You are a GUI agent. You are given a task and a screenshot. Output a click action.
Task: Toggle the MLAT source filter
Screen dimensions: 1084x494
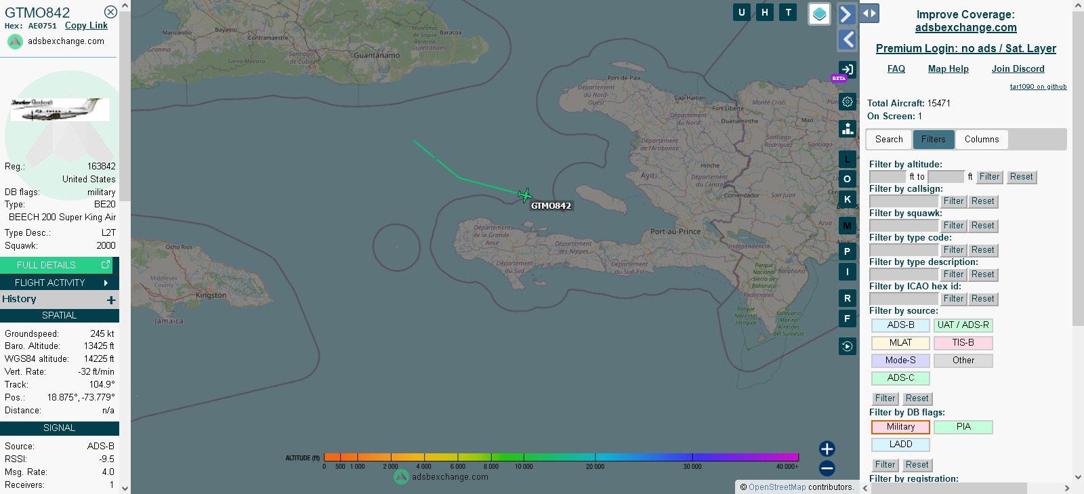click(x=900, y=343)
